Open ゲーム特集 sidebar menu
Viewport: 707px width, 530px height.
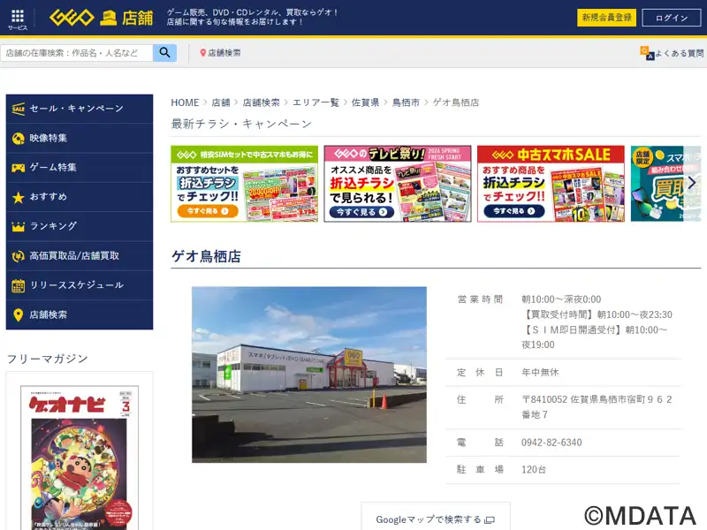tap(80, 168)
